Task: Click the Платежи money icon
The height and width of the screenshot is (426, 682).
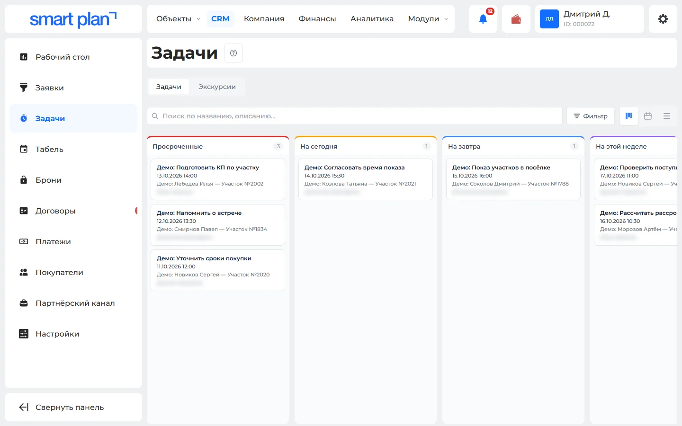Action: (x=24, y=241)
